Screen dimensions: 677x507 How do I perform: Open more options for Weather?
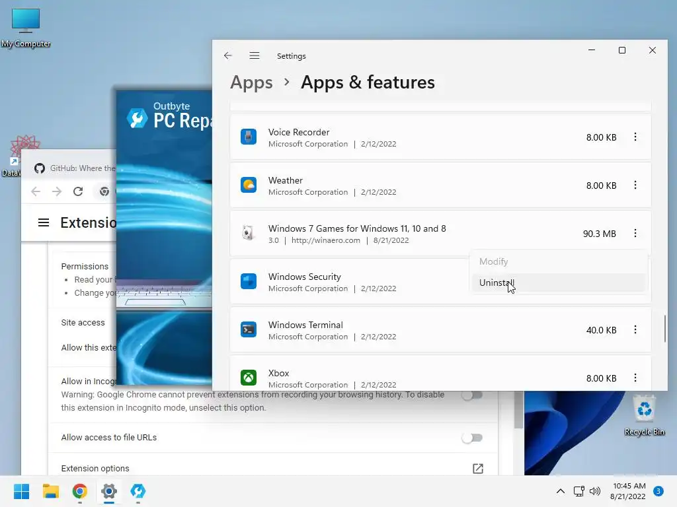pos(635,185)
